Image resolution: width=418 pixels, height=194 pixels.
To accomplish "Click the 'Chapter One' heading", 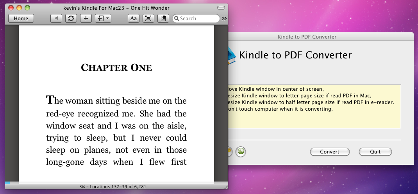I will click(x=116, y=67).
